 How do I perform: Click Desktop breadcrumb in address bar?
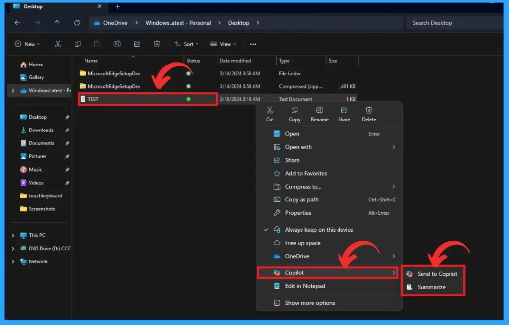click(x=238, y=23)
